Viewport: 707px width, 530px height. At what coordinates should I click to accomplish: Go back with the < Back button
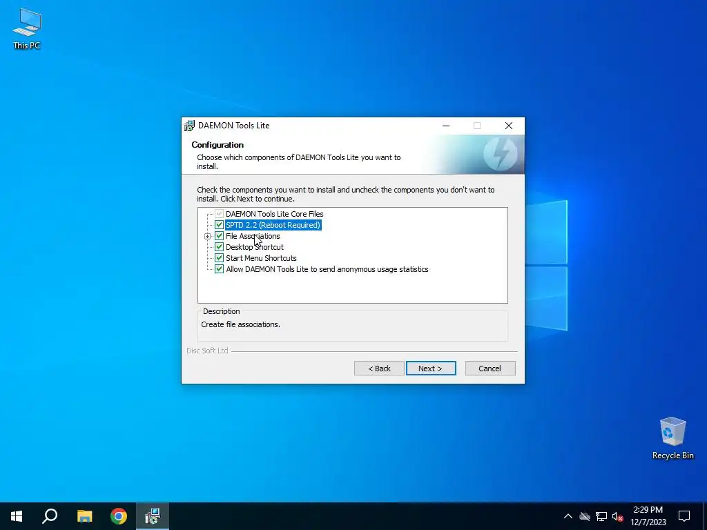pyautogui.click(x=379, y=369)
